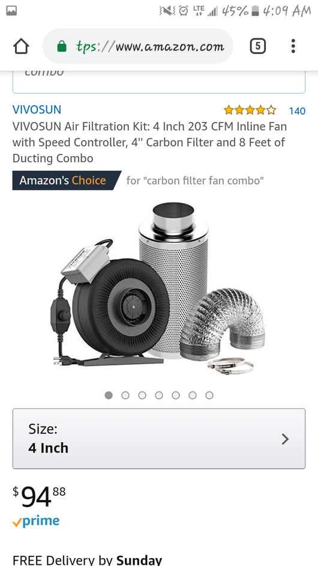
Task: Tap the alarm clock status icon
Action: click(184, 11)
